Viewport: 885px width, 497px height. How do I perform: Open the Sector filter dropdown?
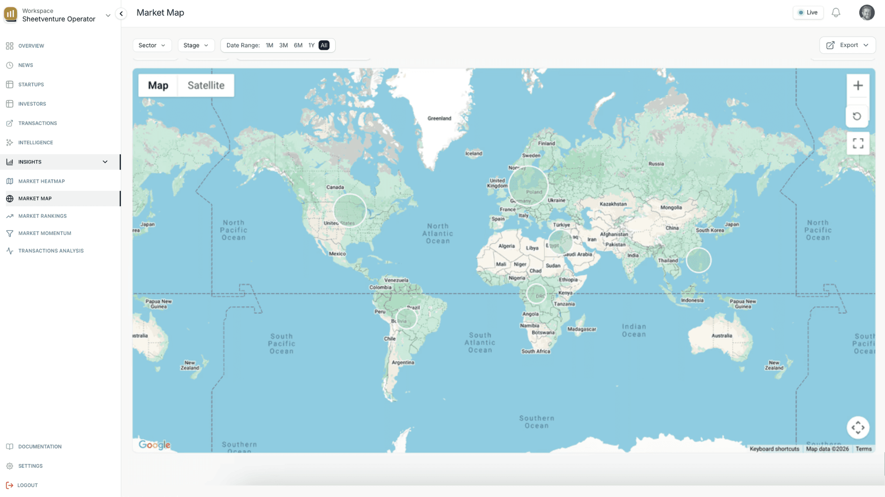click(152, 45)
